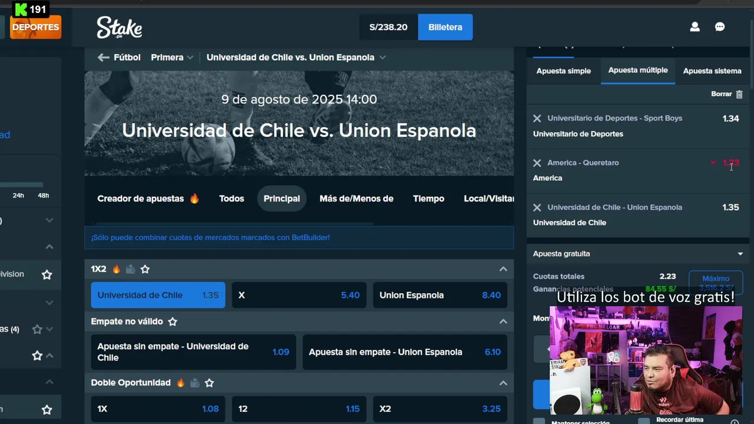The width and height of the screenshot is (754, 424).
Task: Switch to Apuesta simple tab
Action: pyautogui.click(x=564, y=71)
